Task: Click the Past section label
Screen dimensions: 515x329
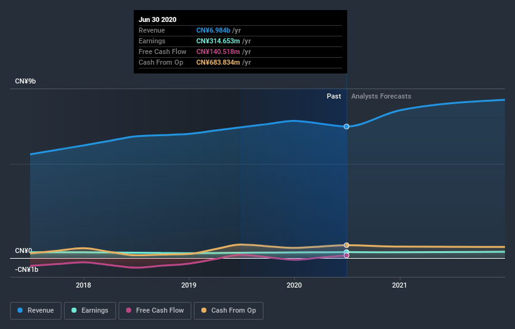Action: coord(334,96)
